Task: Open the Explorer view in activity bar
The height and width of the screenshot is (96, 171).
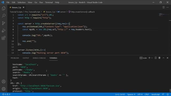Action: (x=3, y=8)
